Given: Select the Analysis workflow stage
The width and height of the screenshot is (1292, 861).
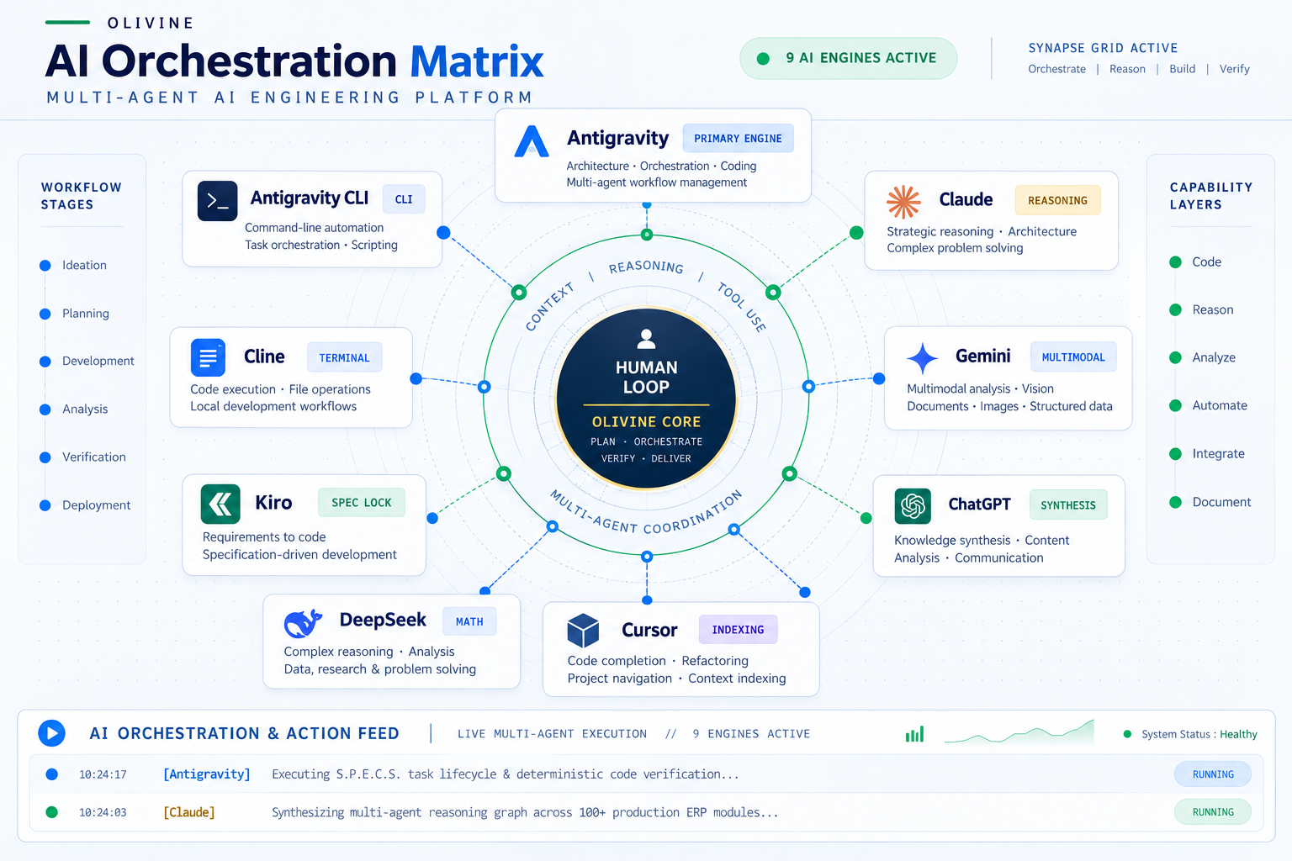Looking at the screenshot, I should pos(74,409).
